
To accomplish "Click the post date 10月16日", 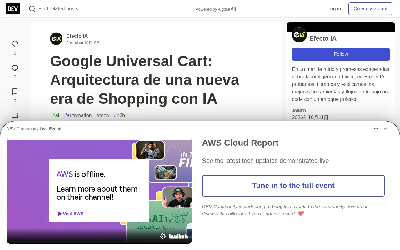I will pyautogui.click(x=92, y=43).
